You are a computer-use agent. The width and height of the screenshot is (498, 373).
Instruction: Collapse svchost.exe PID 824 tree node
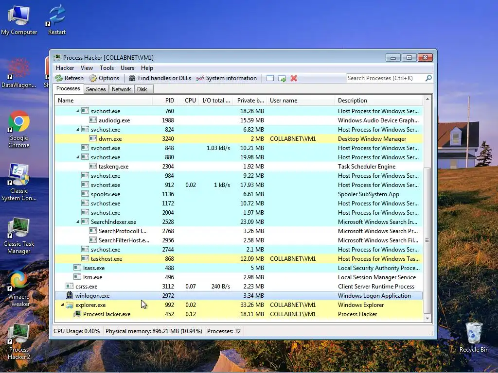coord(78,129)
